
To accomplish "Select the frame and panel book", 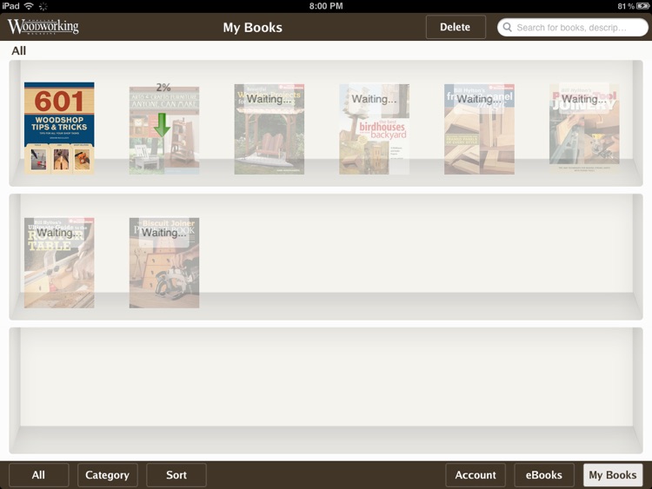I will [x=479, y=129].
